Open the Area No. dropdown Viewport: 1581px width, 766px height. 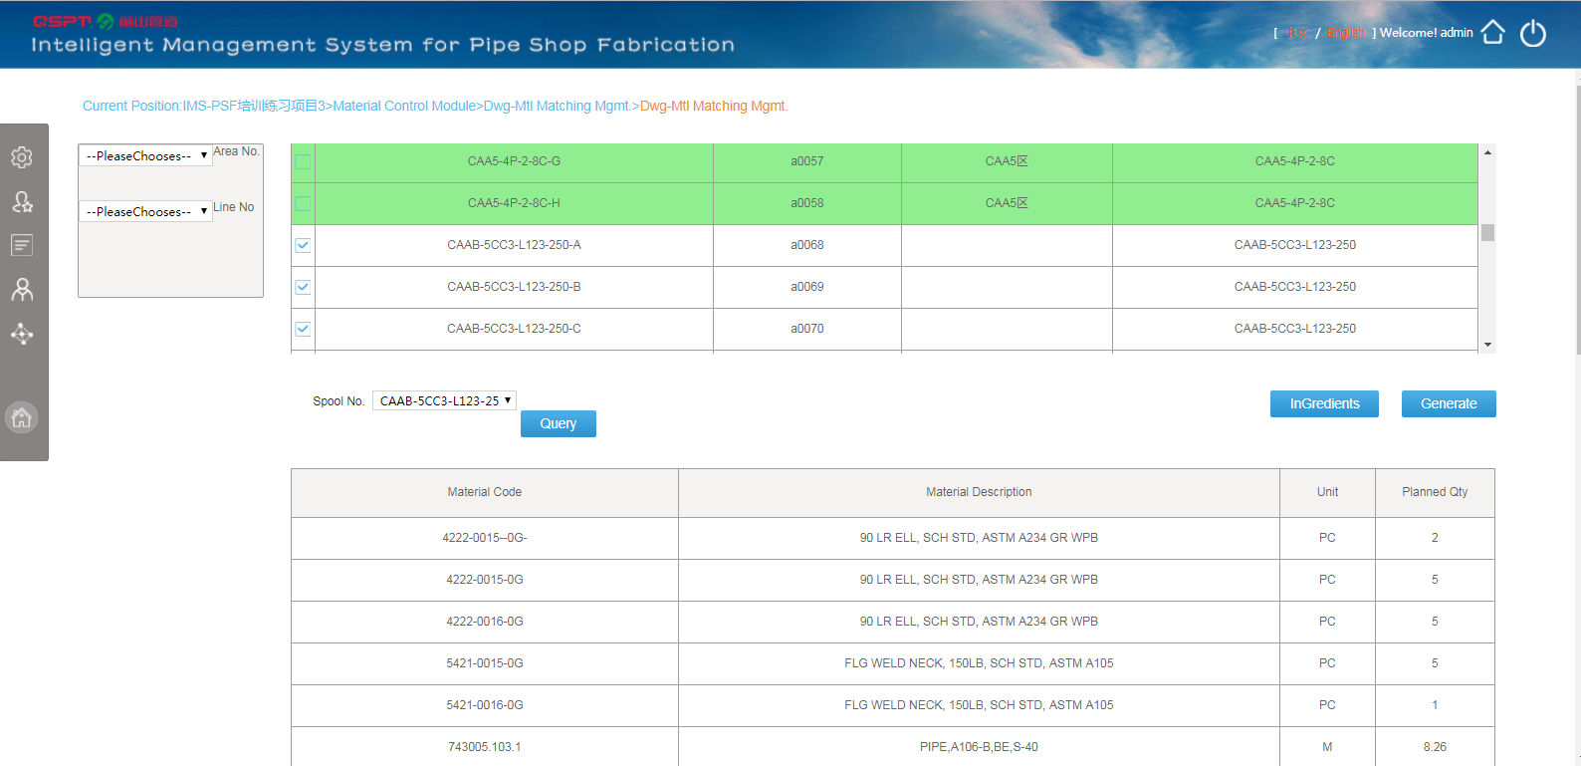coord(145,156)
